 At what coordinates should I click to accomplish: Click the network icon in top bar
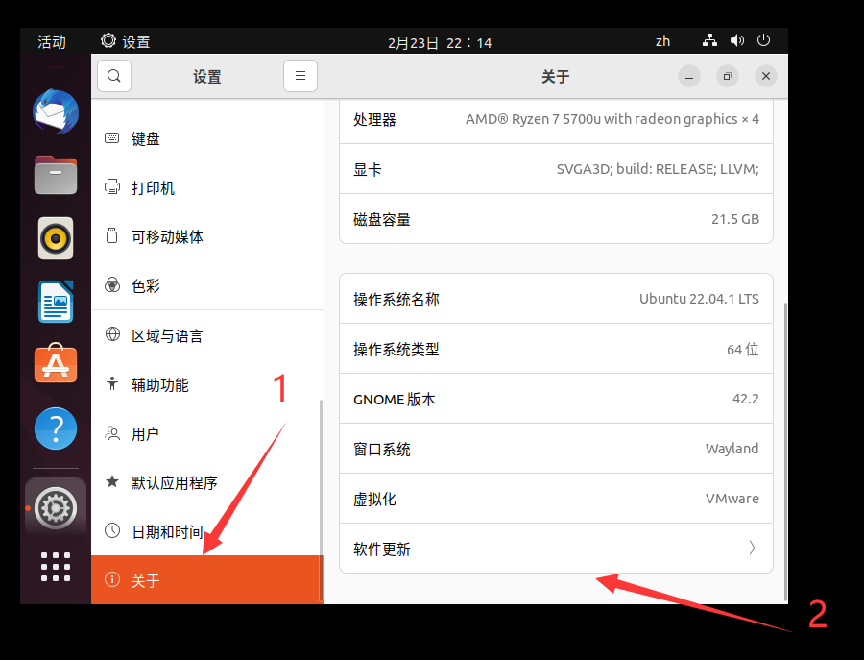click(709, 40)
